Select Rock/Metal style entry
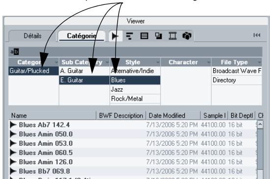 click(135, 99)
